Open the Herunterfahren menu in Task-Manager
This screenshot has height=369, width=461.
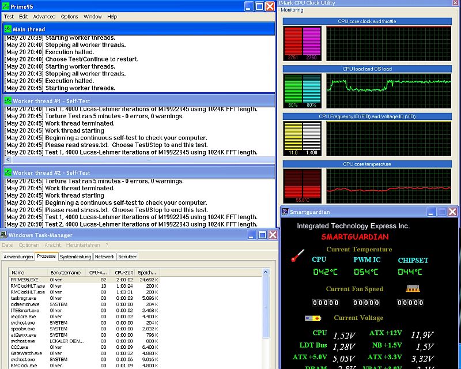pyautogui.click(x=83, y=245)
